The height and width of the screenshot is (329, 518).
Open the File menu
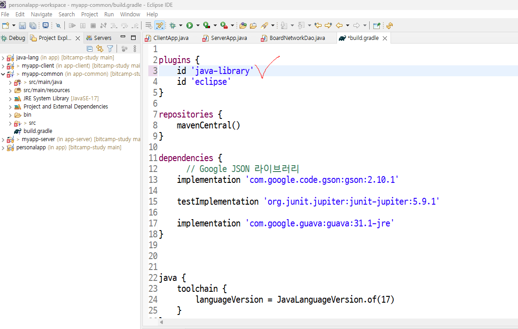[5, 14]
